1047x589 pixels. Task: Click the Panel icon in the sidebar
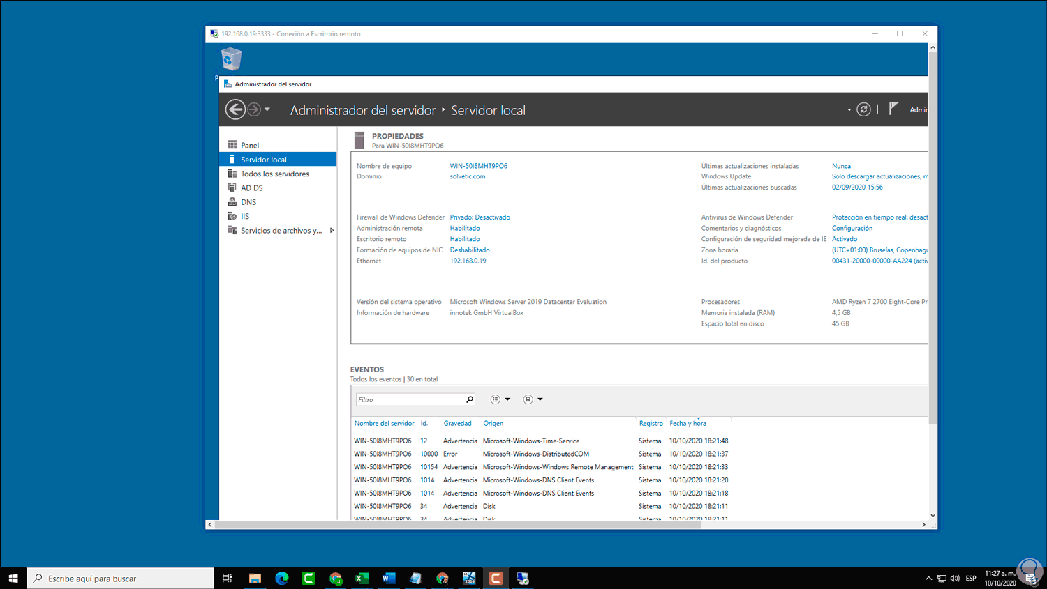click(232, 145)
